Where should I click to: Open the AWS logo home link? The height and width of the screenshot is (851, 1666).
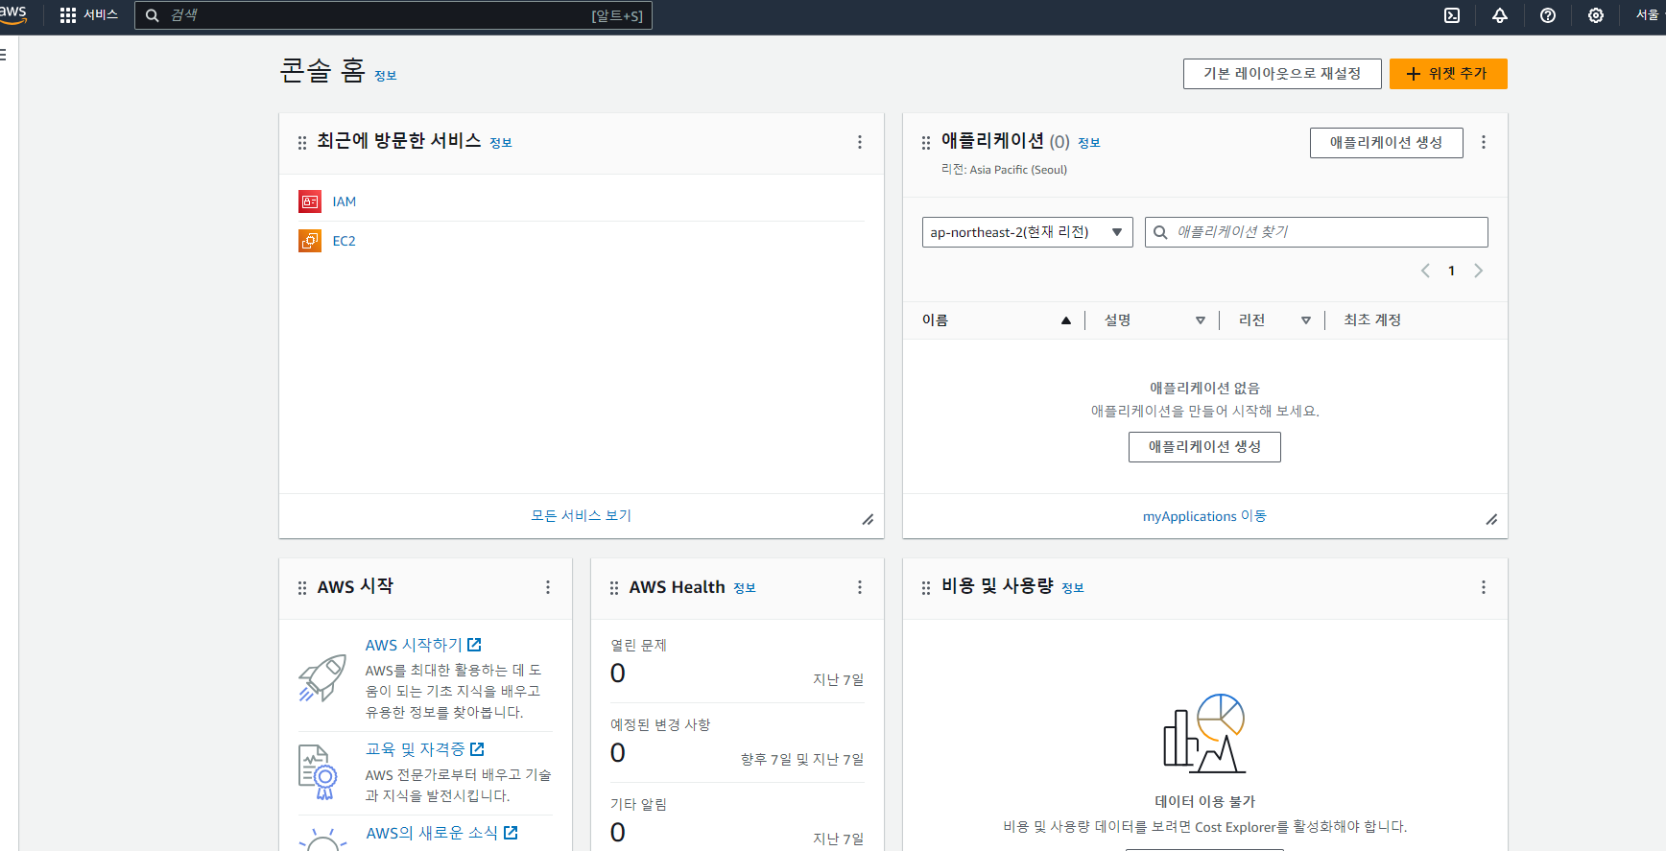[x=12, y=14]
